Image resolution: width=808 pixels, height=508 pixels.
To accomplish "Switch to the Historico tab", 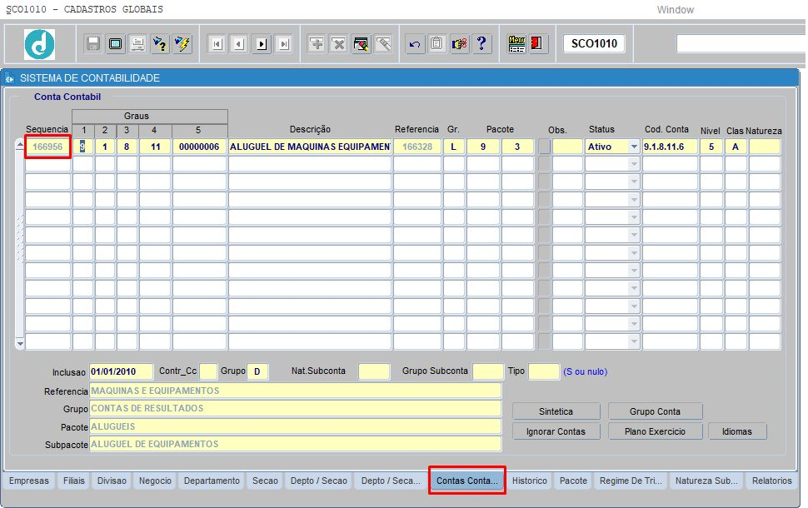I will click(529, 481).
